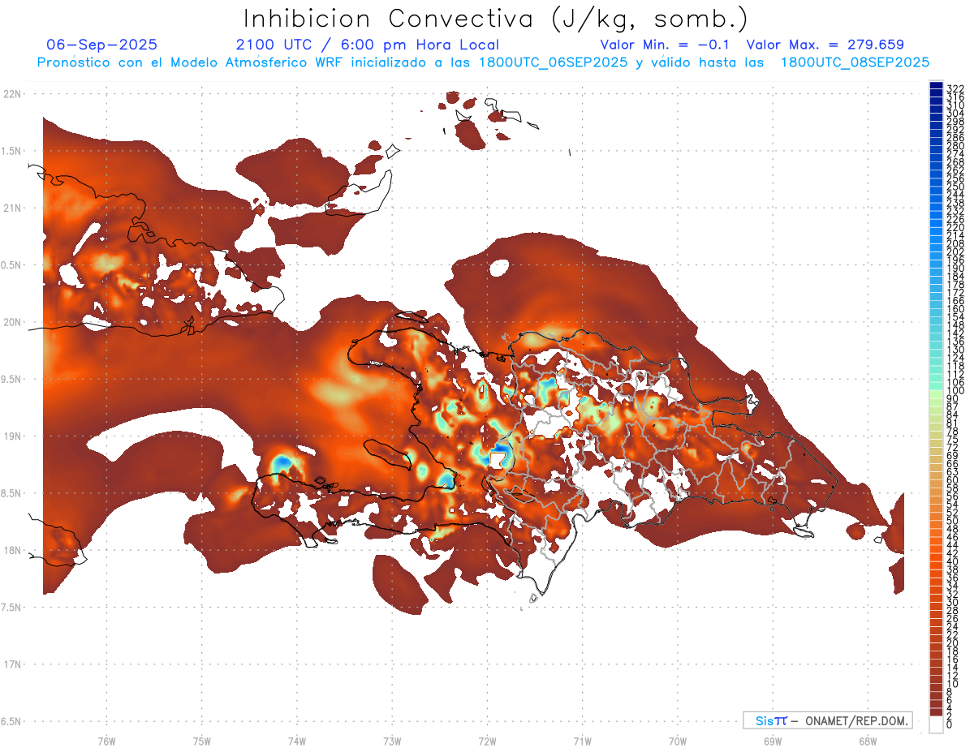Click the Valor Max. = 279.659 readout
The image size is (974, 752).
pyautogui.click(x=825, y=45)
